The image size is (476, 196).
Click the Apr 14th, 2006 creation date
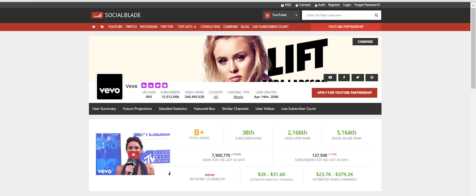coord(266,97)
